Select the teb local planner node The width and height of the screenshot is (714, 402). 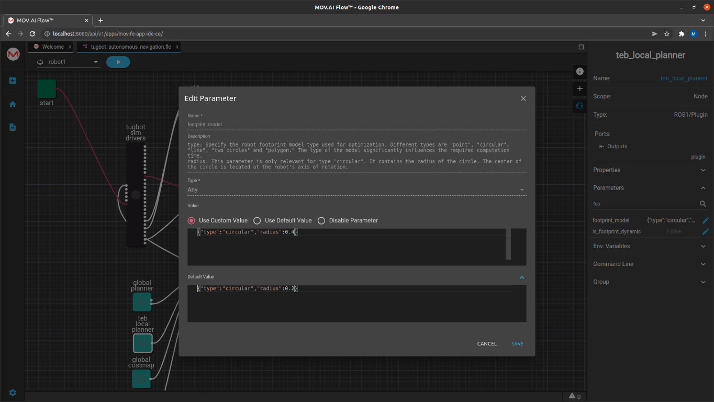pos(142,343)
